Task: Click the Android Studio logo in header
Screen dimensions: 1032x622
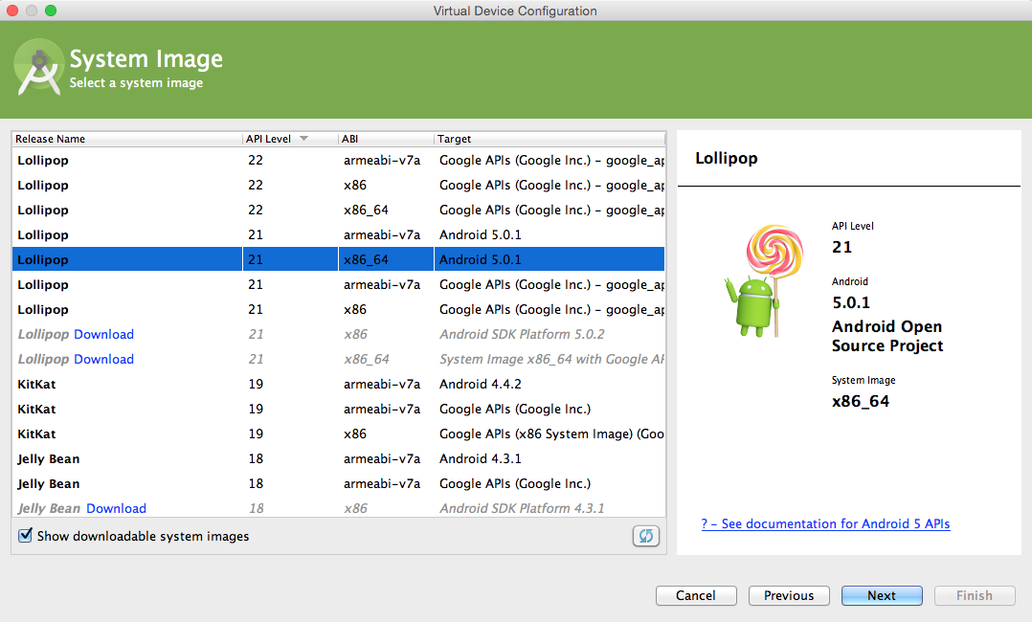Action: click(x=38, y=68)
